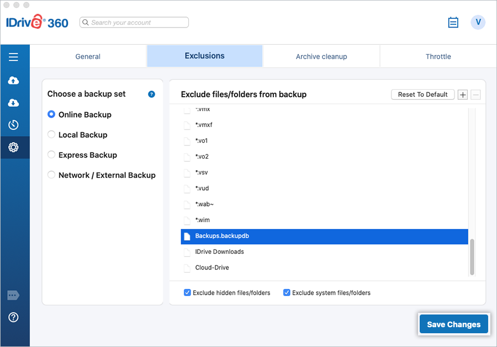
Task: Click inside the Search your account field
Action: (138, 23)
